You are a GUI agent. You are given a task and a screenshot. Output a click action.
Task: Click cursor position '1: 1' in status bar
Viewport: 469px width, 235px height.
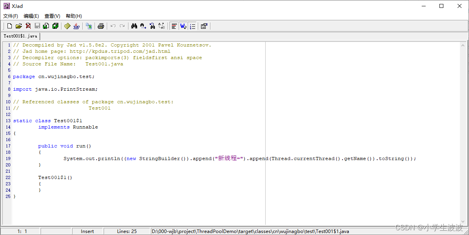tap(22, 231)
